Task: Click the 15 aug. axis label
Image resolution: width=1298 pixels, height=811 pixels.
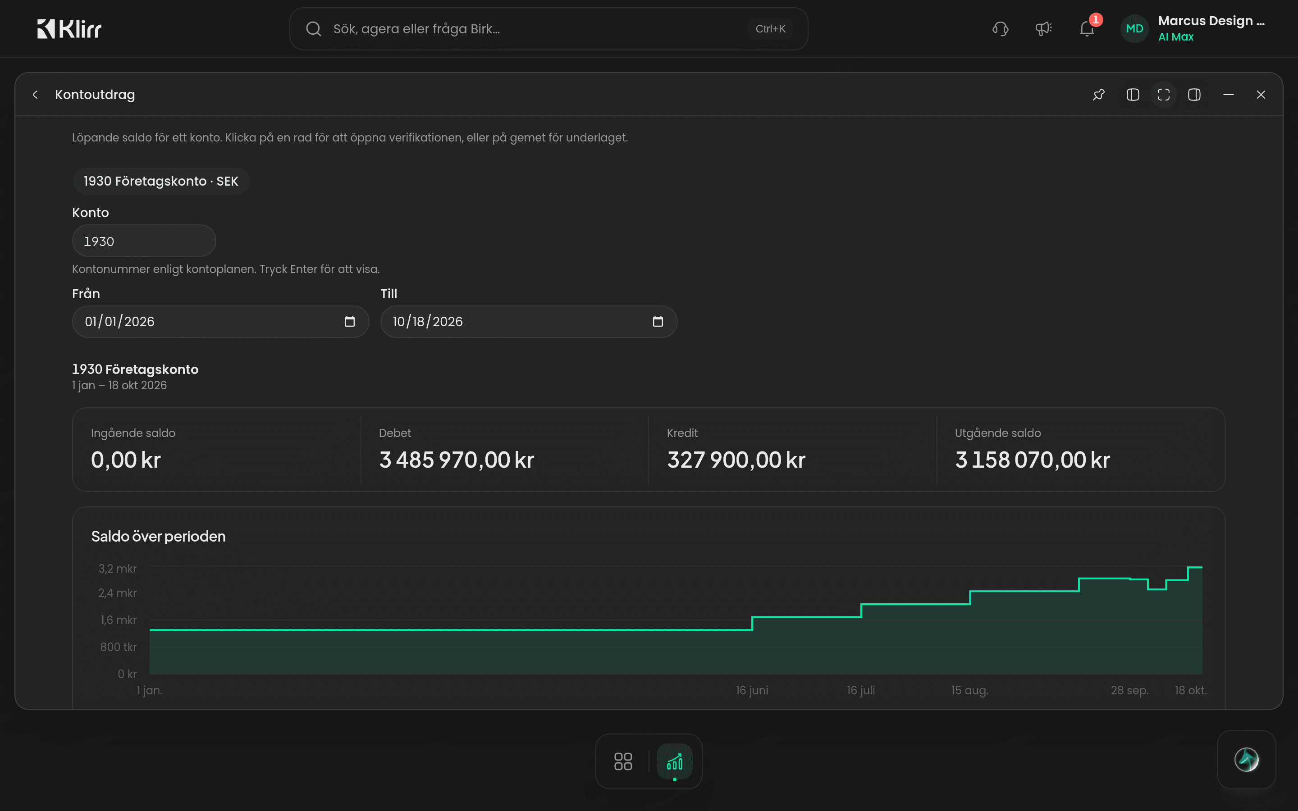Action: click(969, 690)
